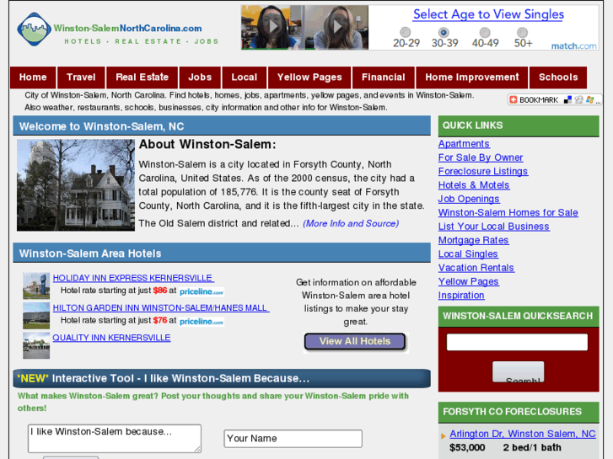Open List Your Local Business link
The image size is (613, 459).
point(494,227)
